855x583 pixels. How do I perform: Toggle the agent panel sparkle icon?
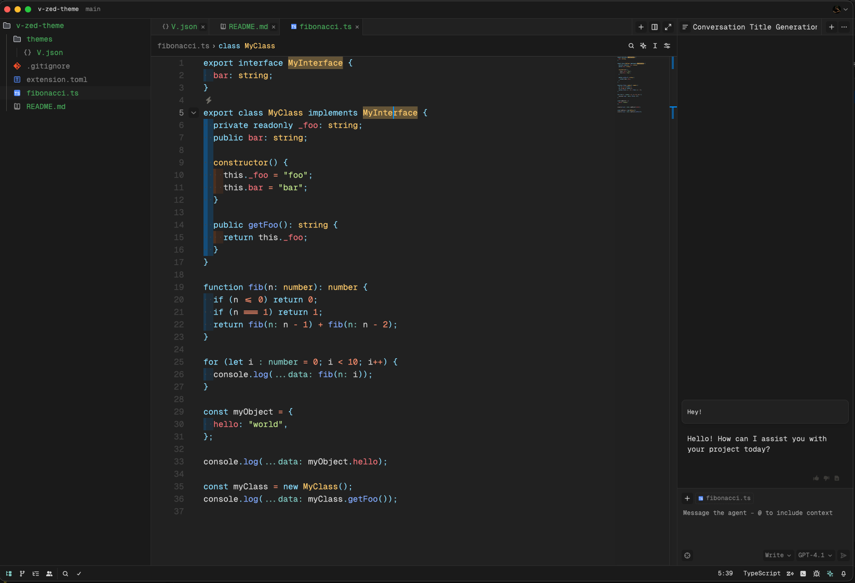[x=830, y=574]
